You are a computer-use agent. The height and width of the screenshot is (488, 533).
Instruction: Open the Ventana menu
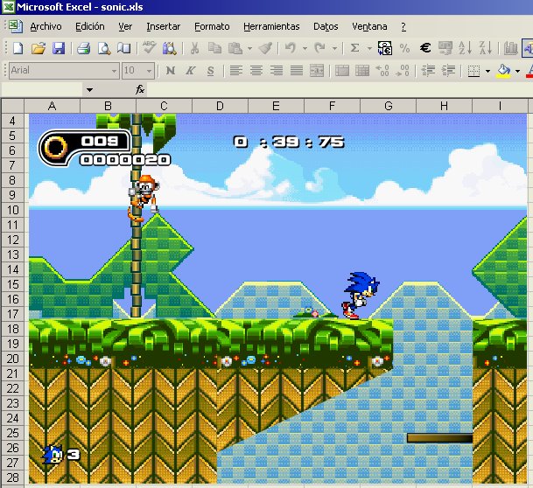369,26
